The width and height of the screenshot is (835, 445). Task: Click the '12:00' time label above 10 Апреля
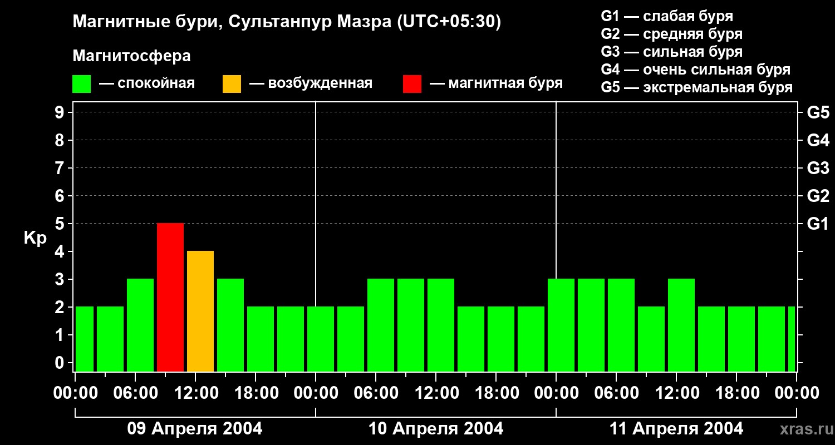click(x=436, y=393)
